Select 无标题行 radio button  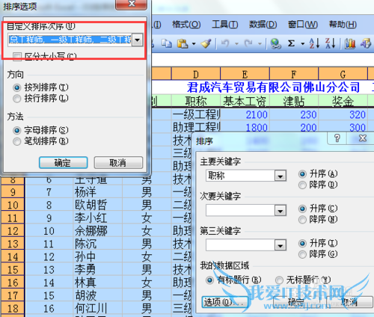(x=279, y=280)
